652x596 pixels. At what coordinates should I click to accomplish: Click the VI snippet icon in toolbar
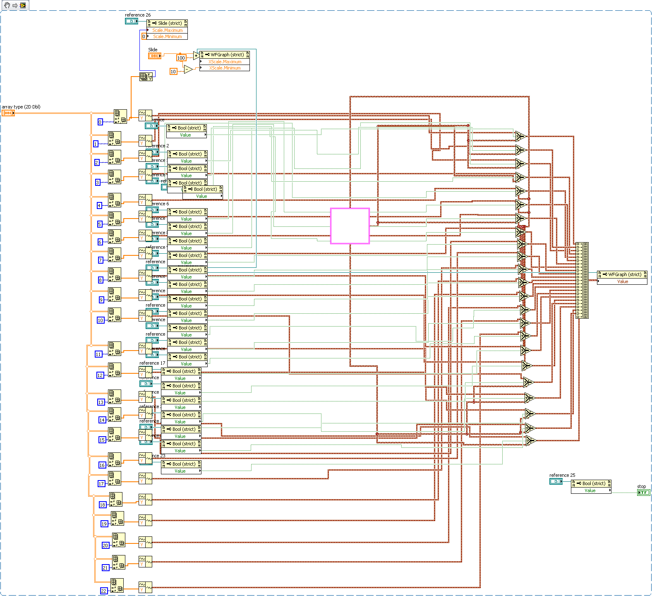coord(23,5)
